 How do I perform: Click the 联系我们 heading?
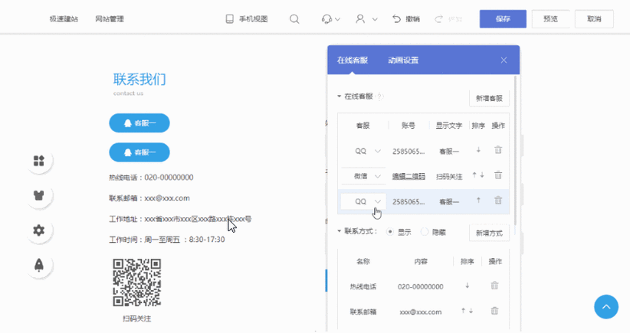tap(139, 80)
